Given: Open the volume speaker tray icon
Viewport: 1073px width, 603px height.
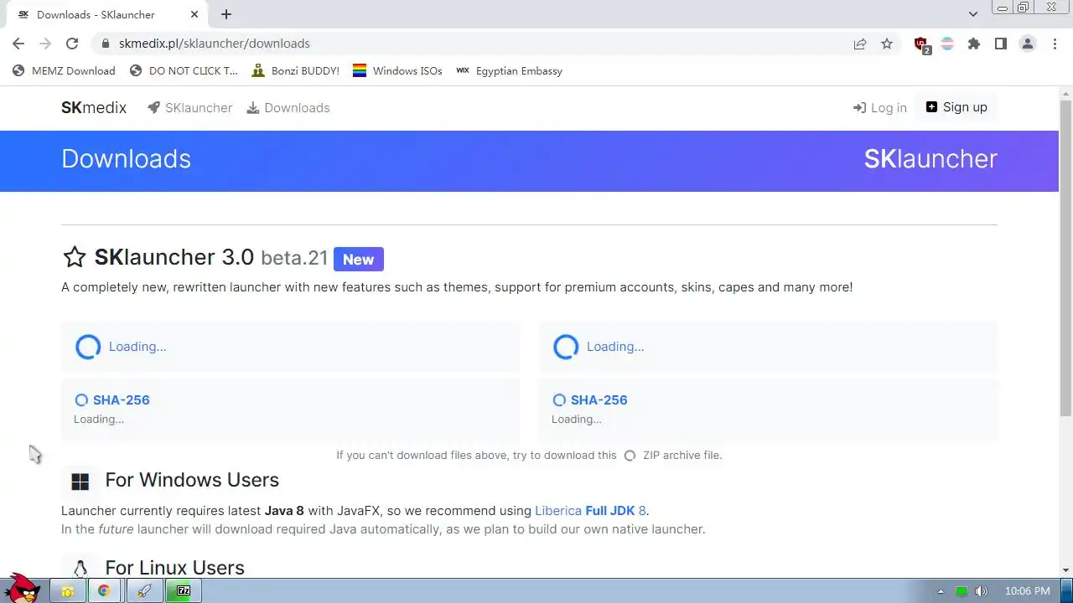Looking at the screenshot, I should [982, 591].
